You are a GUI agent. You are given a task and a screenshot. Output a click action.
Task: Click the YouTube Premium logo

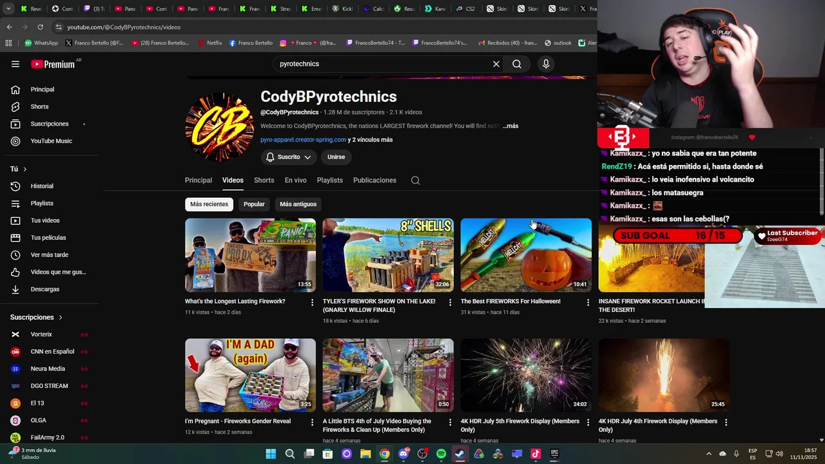click(x=53, y=64)
